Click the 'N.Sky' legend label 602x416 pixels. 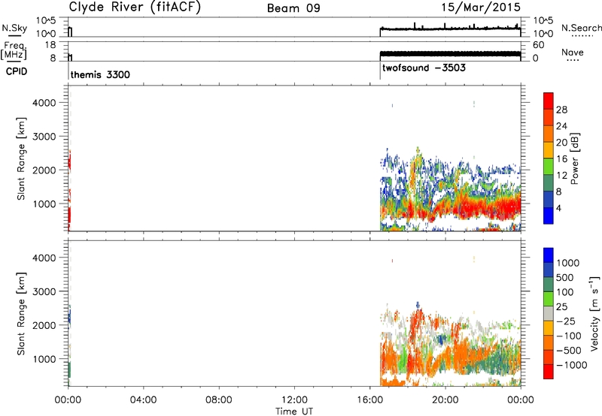pyautogui.click(x=14, y=29)
